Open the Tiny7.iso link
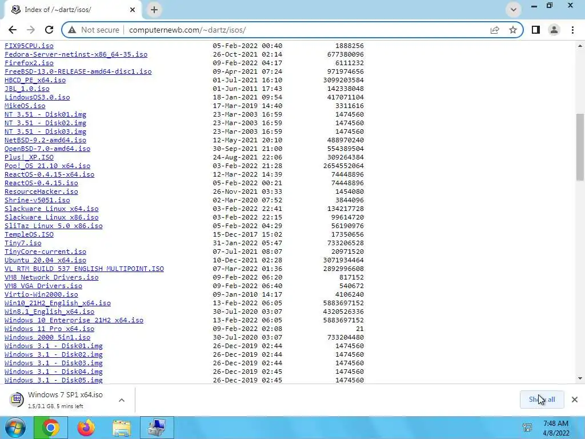Image resolution: width=585 pixels, height=439 pixels. pyautogui.click(x=23, y=244)
